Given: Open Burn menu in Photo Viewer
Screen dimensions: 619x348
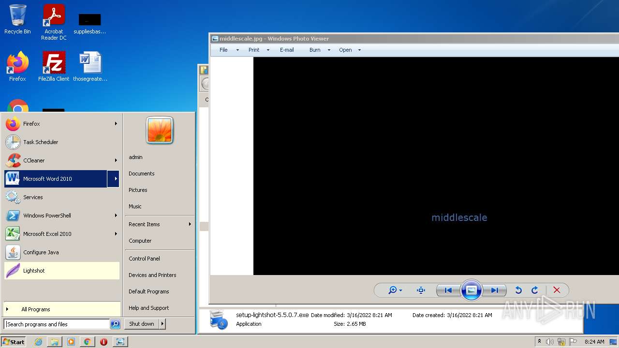Looking at the screenshot, I should tap(320, 50).
